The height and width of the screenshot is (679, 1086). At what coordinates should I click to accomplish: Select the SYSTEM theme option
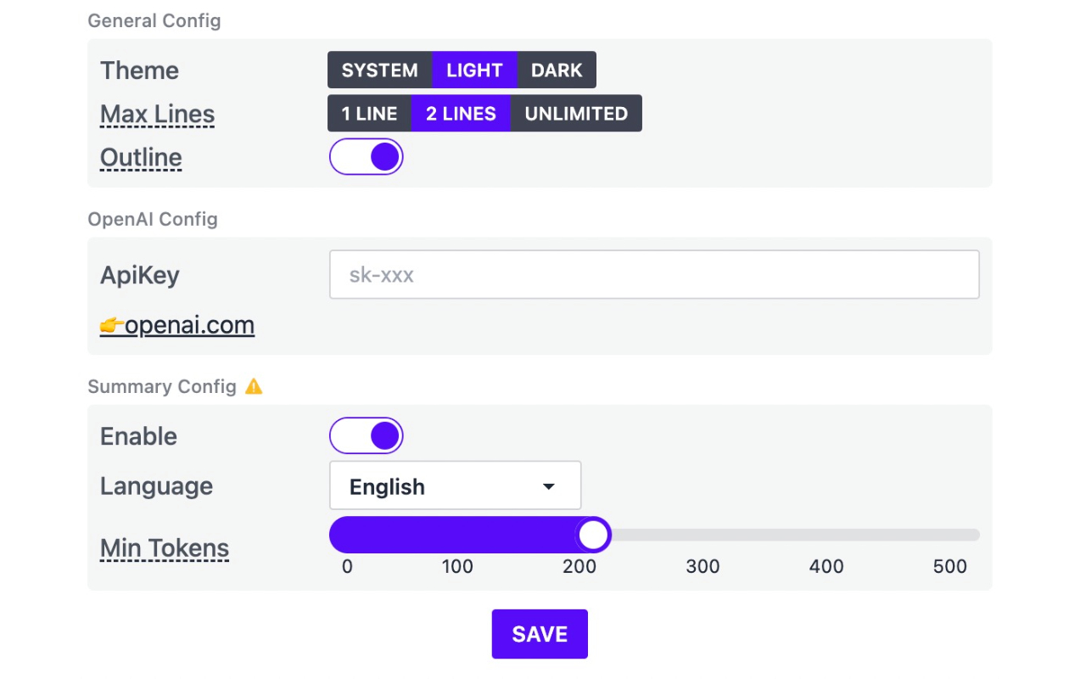pos(379,70)
